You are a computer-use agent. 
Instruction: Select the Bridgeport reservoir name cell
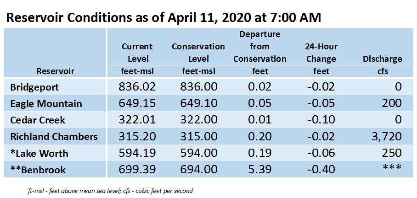click(x=34, y=87)
